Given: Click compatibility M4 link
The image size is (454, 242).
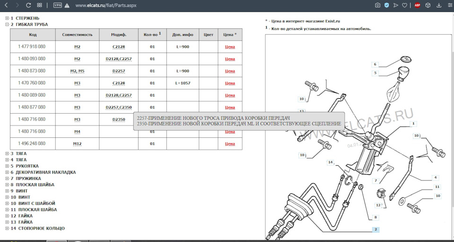Looking at the screenshot, I should [x=77, y=132].
